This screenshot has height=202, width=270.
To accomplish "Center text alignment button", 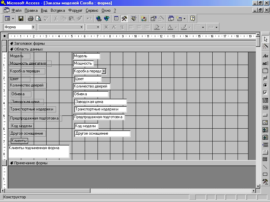I will pos(139,27).
